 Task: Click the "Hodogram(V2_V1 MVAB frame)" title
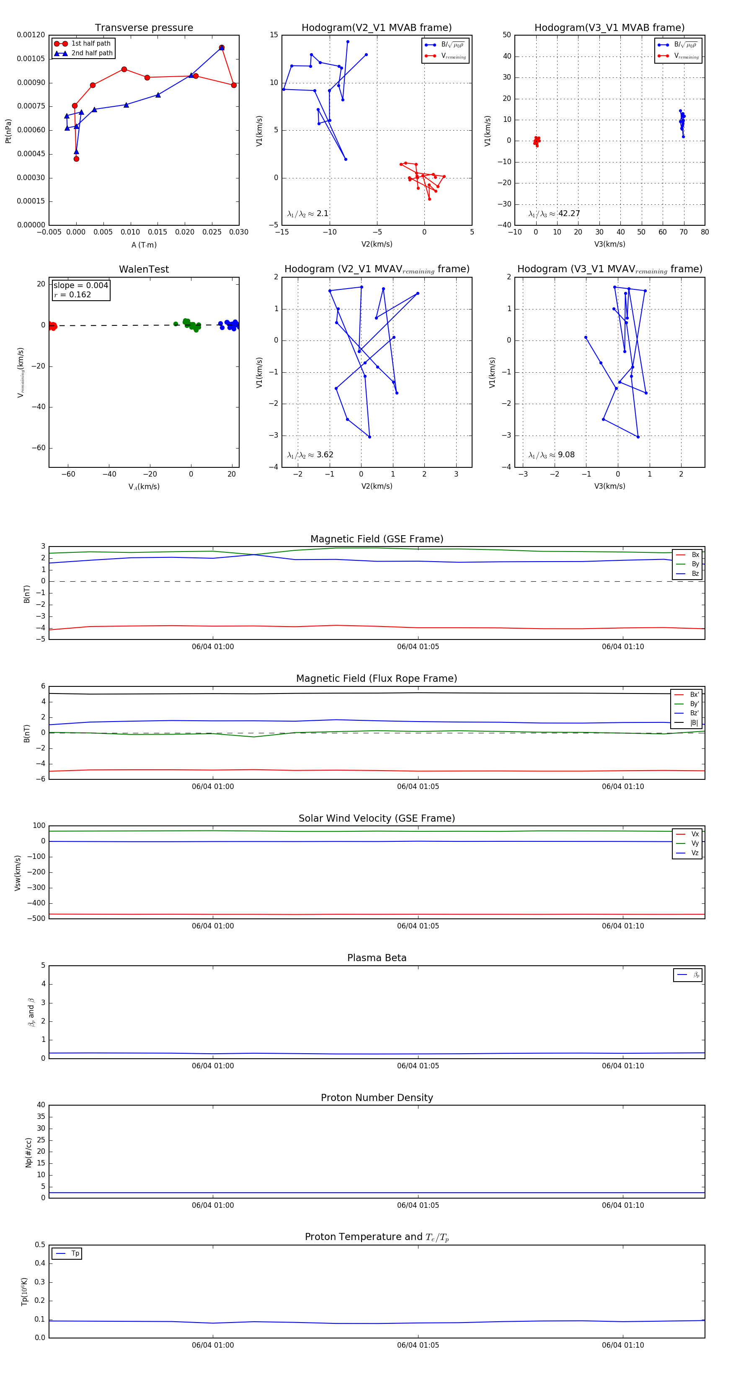pos(377,28)
